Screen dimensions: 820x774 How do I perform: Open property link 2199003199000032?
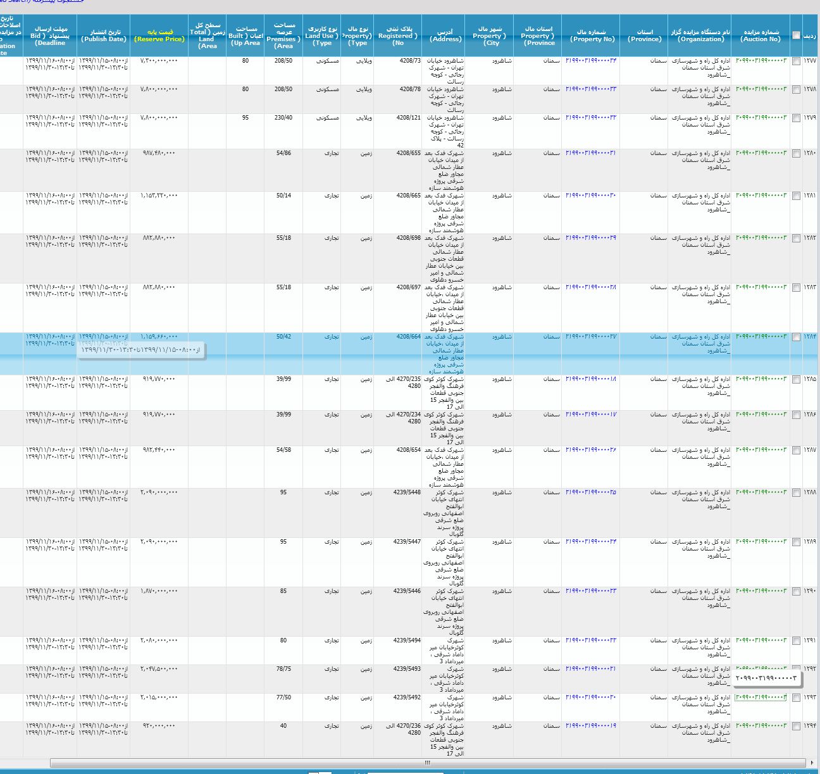(591, 118)
